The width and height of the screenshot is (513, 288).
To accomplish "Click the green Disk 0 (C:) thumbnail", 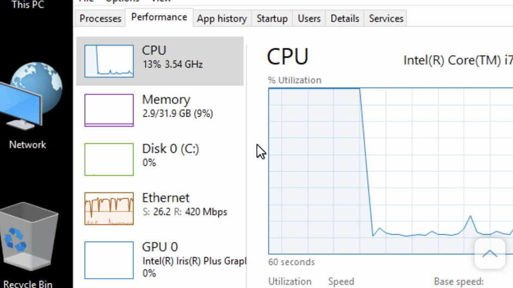I will pyautogui.click(x=109, y=159).
